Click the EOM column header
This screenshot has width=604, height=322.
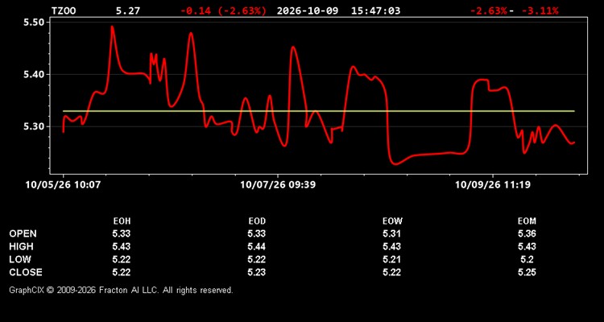pyautogui.click(x=527, y=221)
